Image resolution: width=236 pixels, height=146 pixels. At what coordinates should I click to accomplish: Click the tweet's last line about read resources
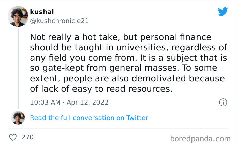click(x=101, y=89)
